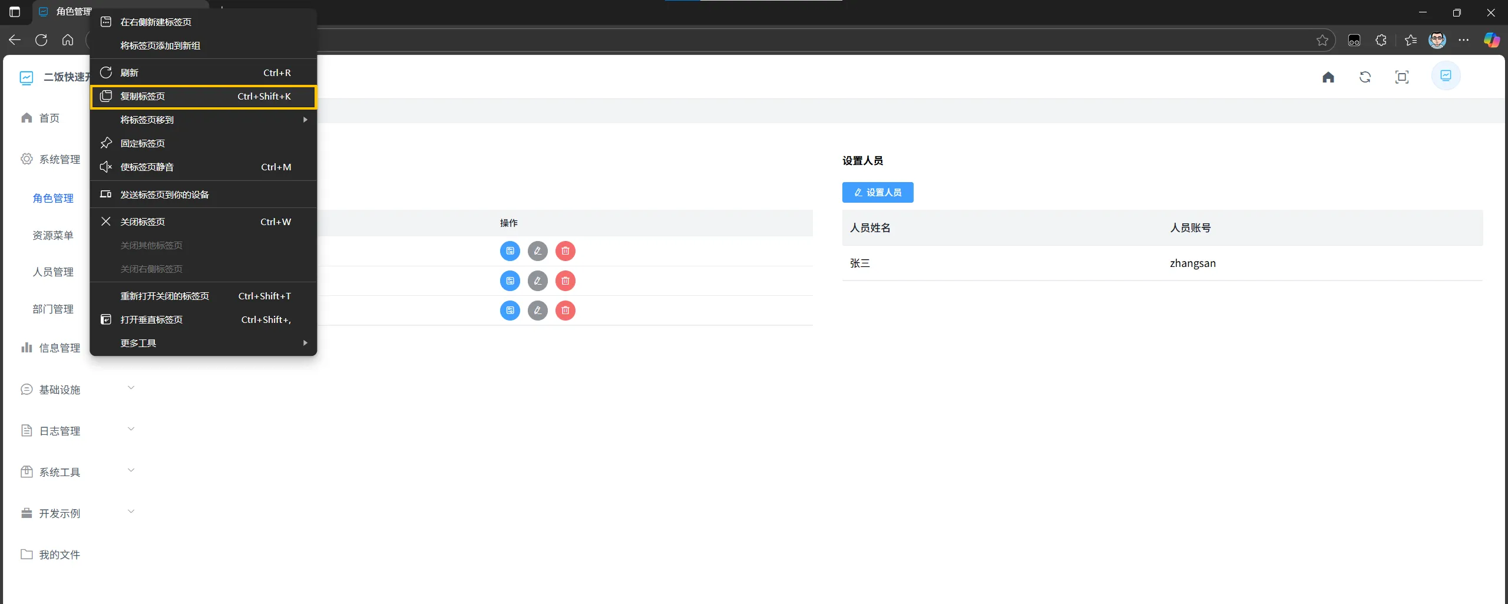This screenshot has height=604, width=1508.
Task: Click the refresh icon in app header
Action: coord(1365,77)
